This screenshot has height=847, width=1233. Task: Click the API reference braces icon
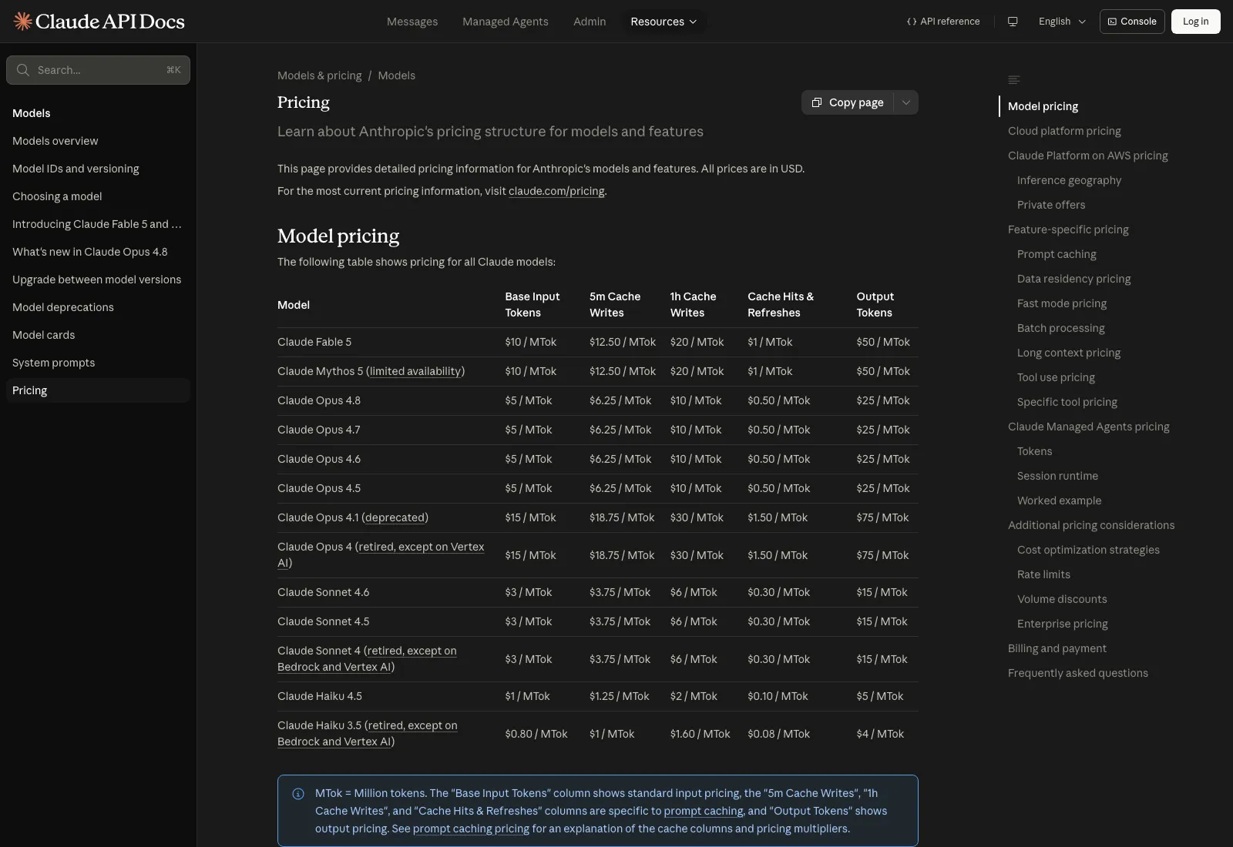pyautogui.click(x=912, y=22)
